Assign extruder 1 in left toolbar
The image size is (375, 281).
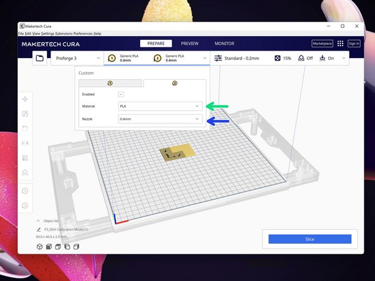[25, 190]
